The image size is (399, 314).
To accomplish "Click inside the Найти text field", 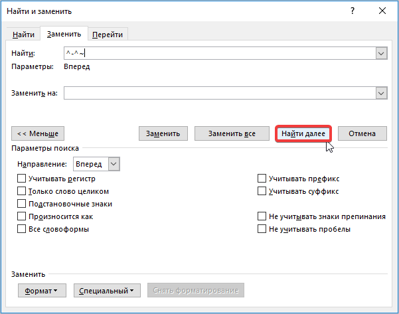I will point(219,54).
